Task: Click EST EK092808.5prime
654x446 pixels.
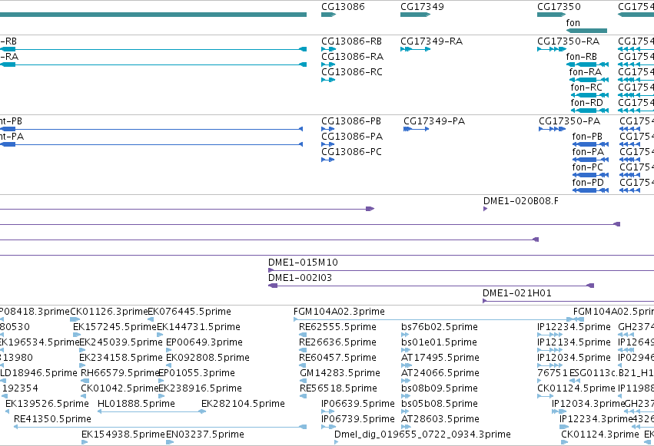Action: (207, 358)
